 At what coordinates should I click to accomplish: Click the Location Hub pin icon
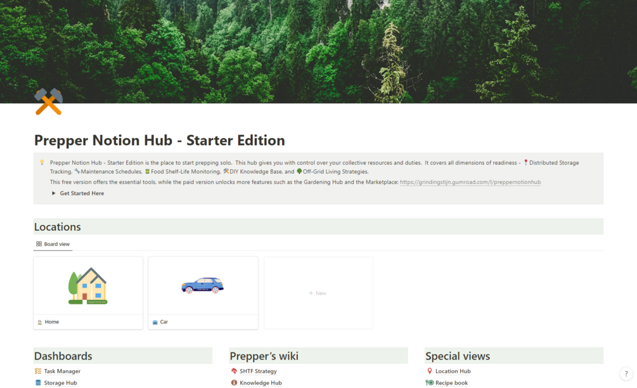click(430, 371)
